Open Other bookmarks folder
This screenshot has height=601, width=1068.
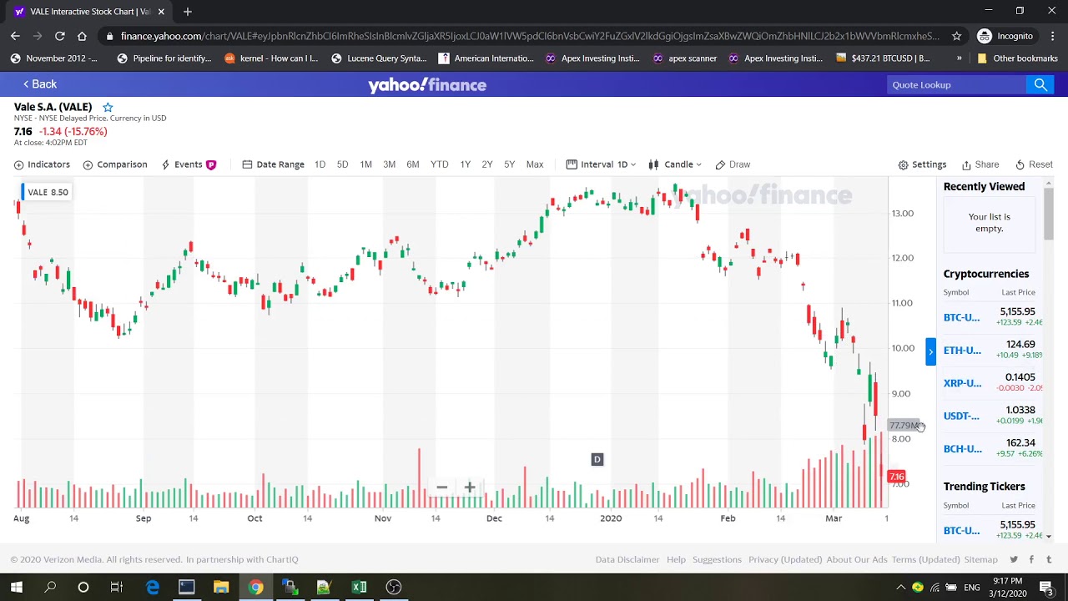click(1017, 58)
